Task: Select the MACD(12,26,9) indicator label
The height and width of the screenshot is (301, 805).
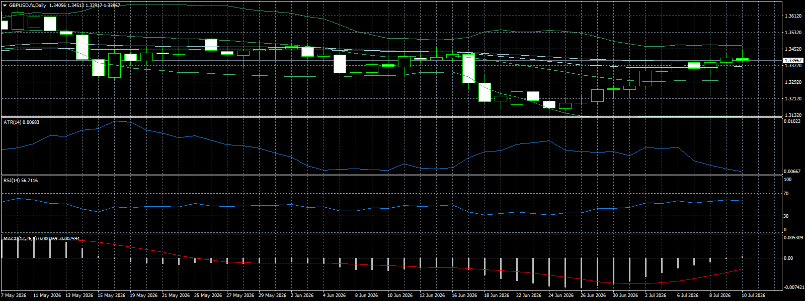Action: (41, 239)
